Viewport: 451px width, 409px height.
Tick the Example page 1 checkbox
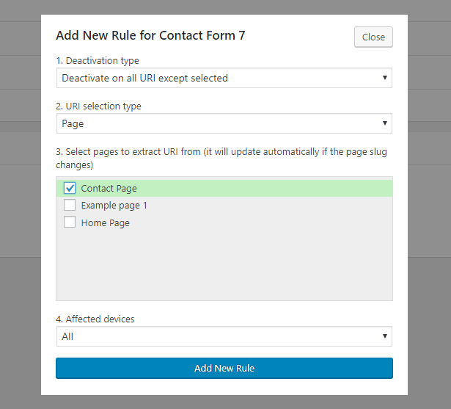[x=70, y=206]
